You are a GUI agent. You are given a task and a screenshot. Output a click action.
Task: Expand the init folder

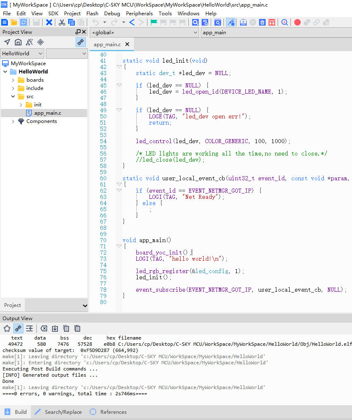(21, 105)
